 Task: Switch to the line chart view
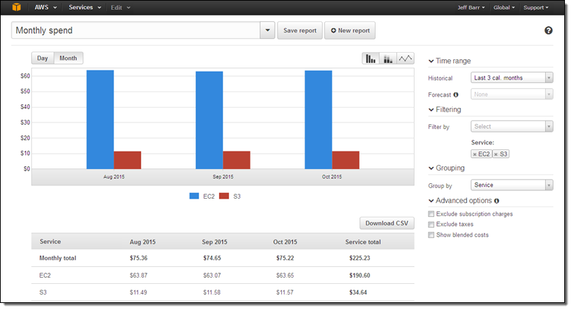pos(405,58)
